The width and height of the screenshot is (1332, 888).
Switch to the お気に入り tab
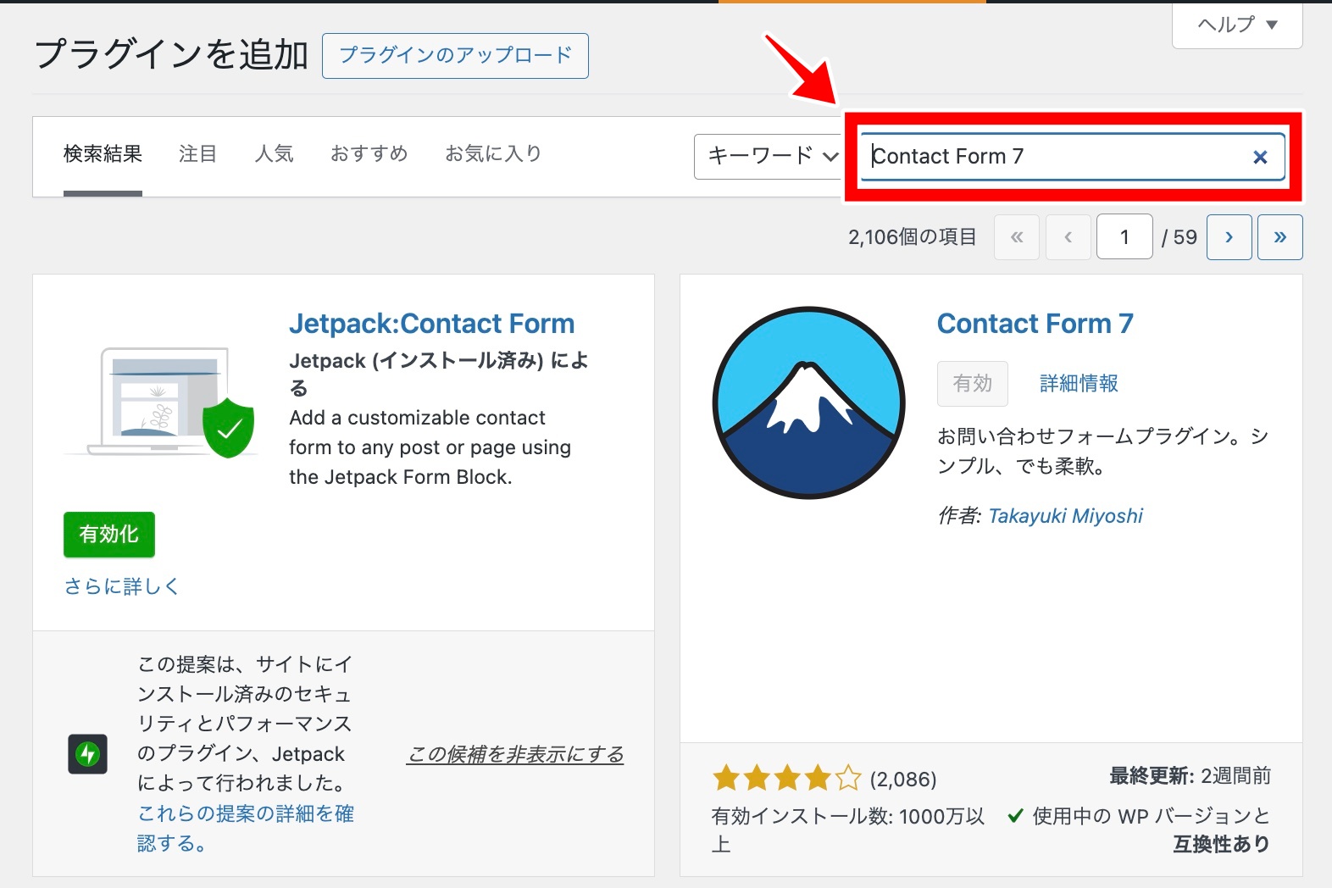493,154
